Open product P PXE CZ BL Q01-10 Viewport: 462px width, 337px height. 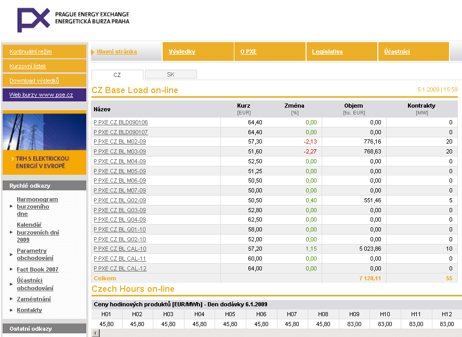(120, 229)
